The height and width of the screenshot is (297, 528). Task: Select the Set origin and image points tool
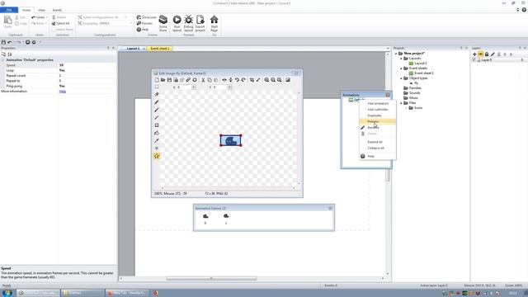coord(157,148)
